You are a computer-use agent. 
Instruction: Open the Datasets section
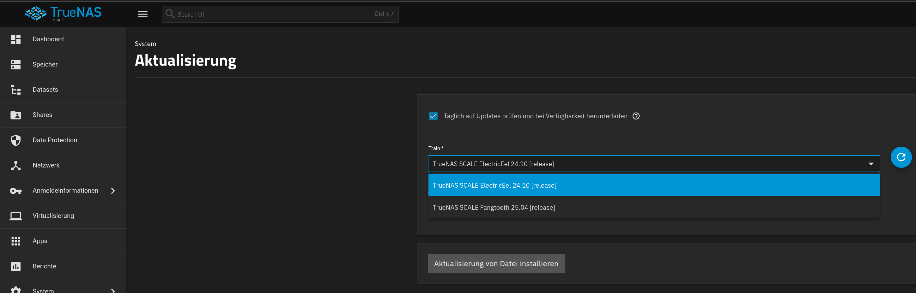(63, 90)
